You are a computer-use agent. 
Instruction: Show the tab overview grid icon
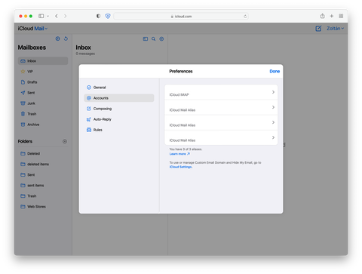click(341, 16)
